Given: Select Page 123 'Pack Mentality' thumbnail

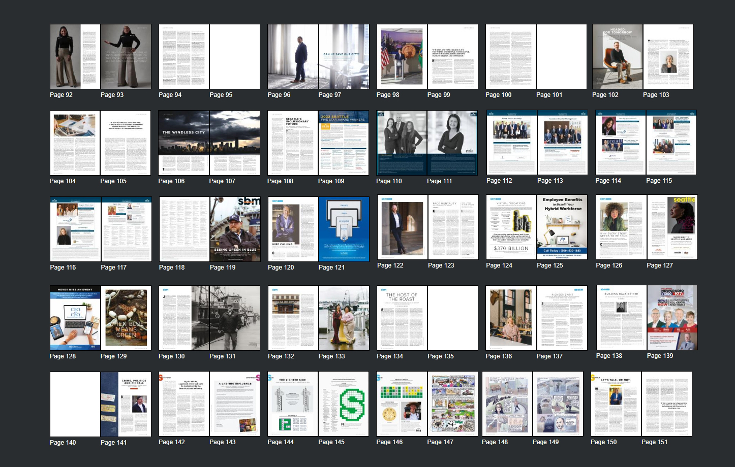Looking at the screenshot, I should (x=453, y=227).
